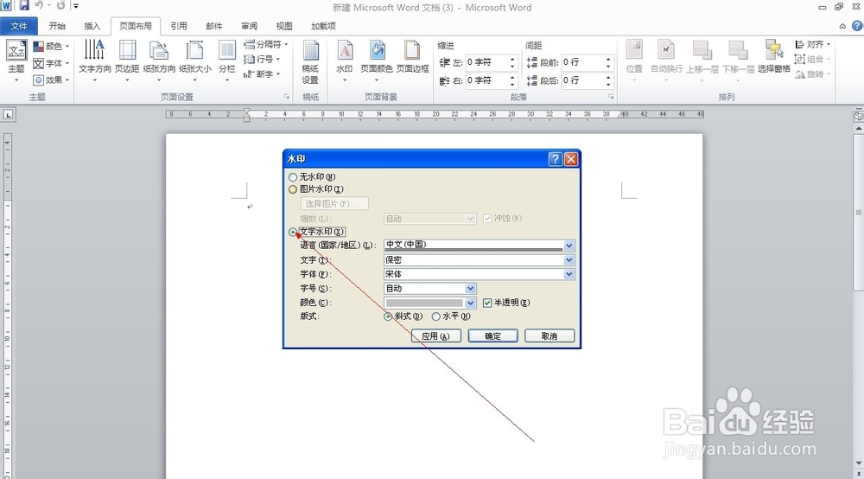
Task: Open the 文件 File tab
Action: click(x=19, y=26)
